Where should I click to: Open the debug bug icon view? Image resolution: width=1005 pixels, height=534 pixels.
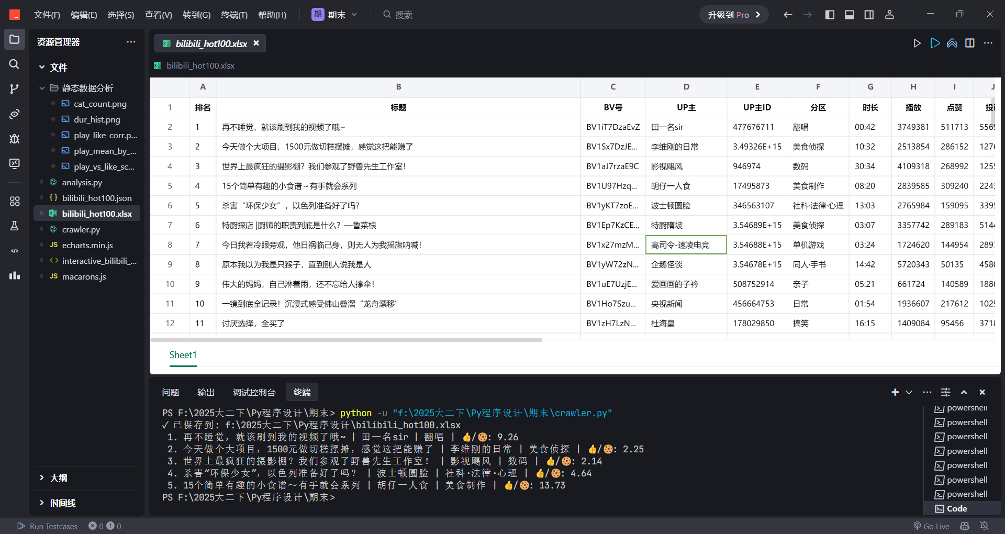point(15,139)
